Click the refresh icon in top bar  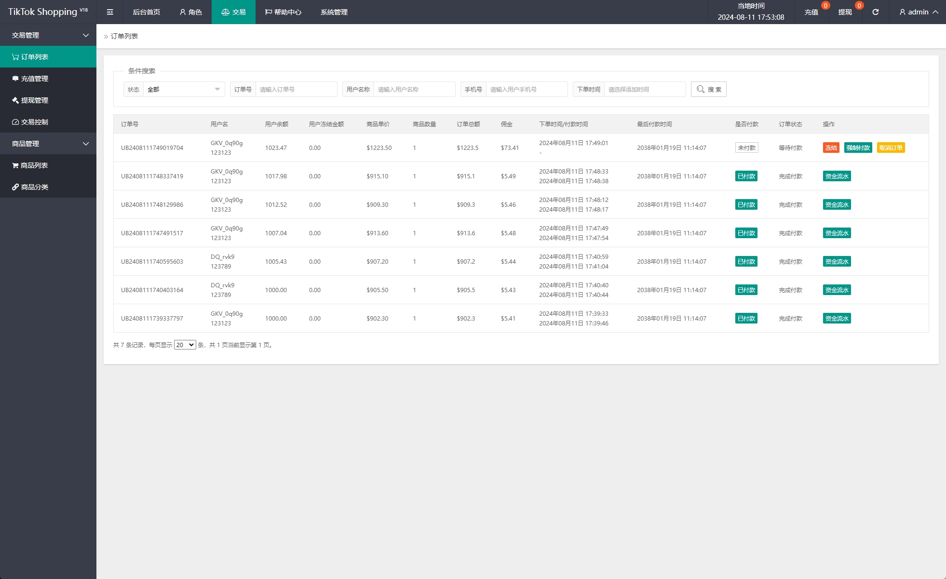click(x=875, y=12)
